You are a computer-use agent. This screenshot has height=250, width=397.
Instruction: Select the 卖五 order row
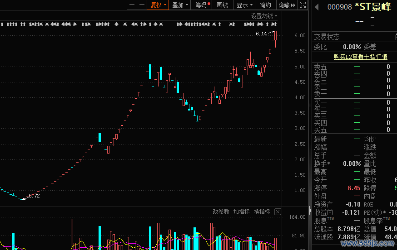coord(354,67)
